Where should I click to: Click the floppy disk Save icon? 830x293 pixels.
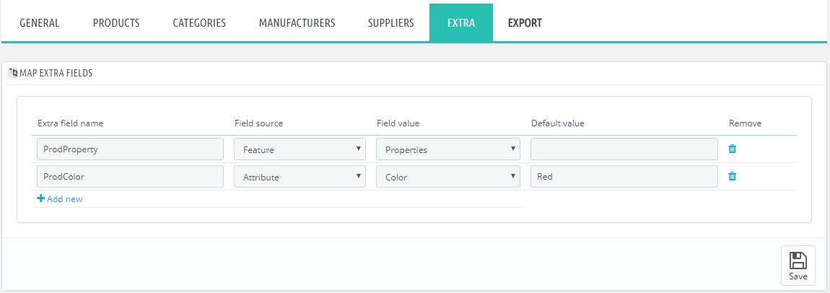pos(798,261)
